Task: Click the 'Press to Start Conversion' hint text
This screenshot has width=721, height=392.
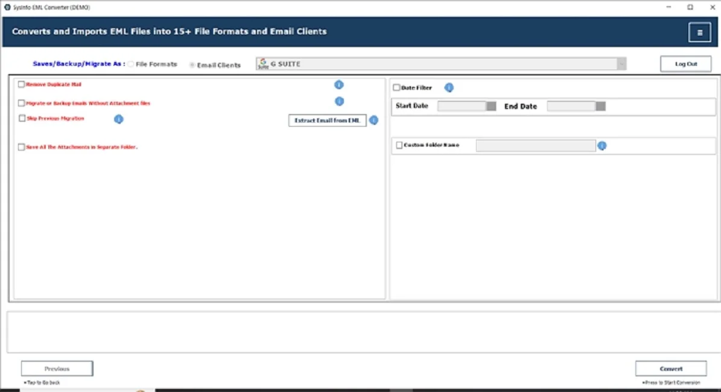Action: [671, 382]
